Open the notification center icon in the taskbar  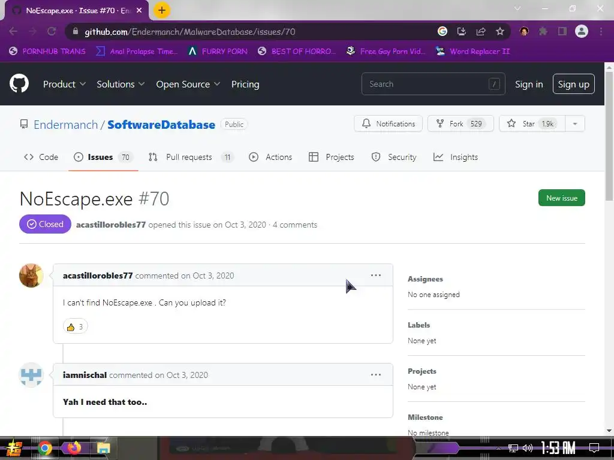[x=594, y=448]
